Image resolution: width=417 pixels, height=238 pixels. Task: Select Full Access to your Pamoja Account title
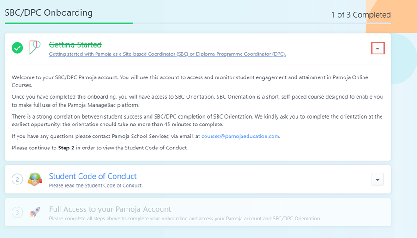[x=110, y=209]
